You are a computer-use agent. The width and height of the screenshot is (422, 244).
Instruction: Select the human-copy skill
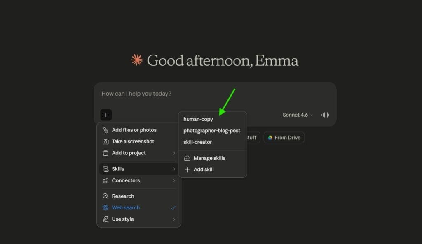[x=213, y=119]
